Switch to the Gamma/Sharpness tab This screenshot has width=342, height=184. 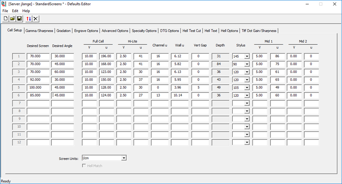(39, 31)
